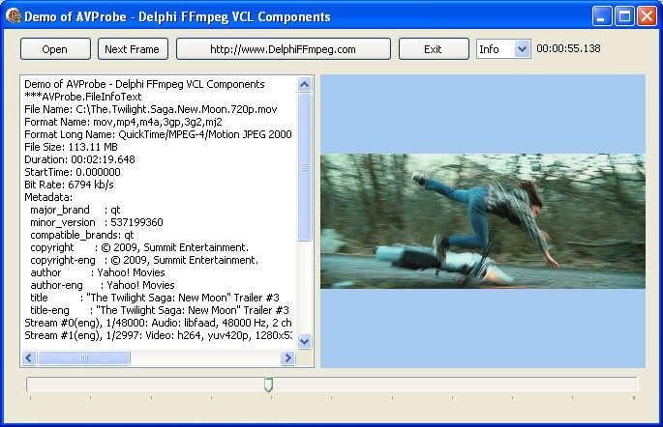This screenshot has width=663, height=427.
Task: Click the 'Bit Rate: 6794 kb/s' line
Action: click(x=69, y=185)
